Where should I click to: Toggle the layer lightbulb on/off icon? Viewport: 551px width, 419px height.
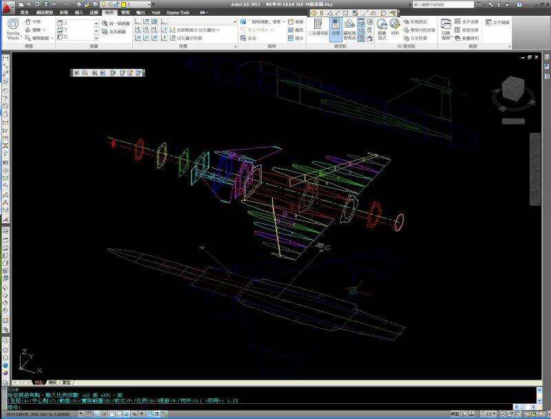104,5
